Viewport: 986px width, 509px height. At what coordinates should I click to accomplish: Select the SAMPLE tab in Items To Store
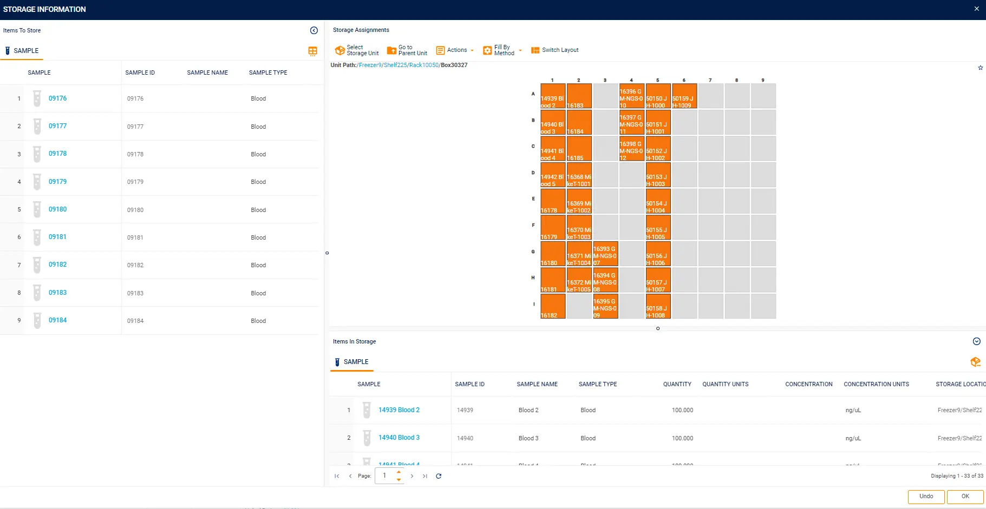[x=22, y=51]
